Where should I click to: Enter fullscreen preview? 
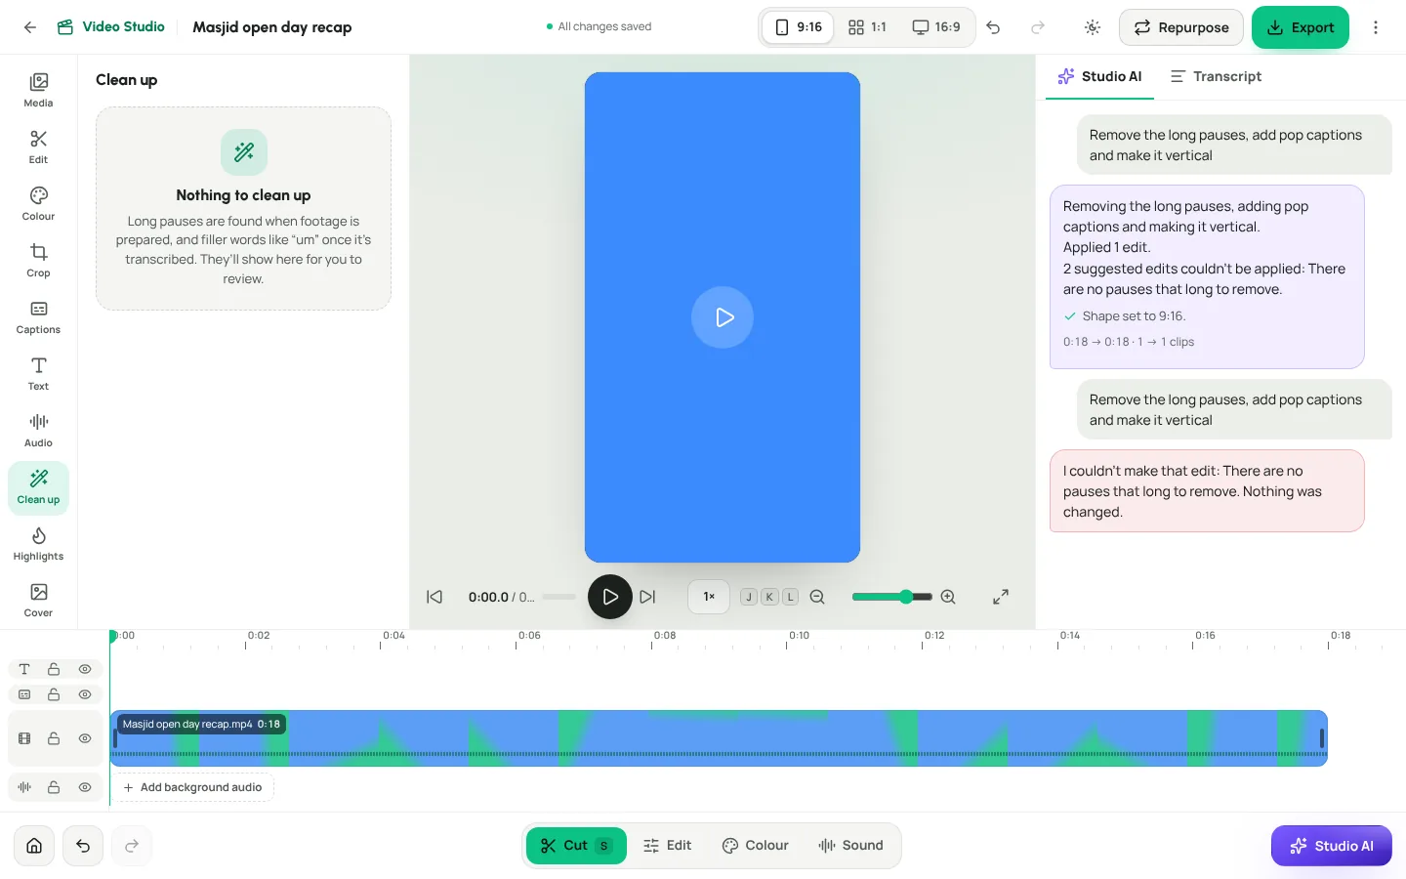1001,597
